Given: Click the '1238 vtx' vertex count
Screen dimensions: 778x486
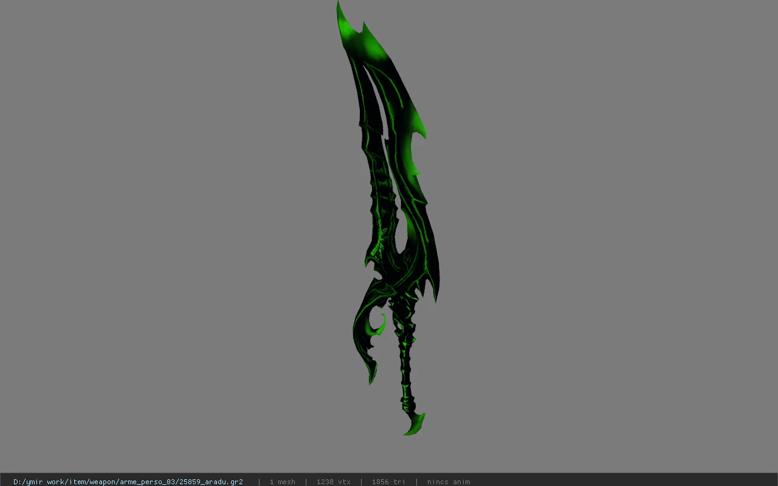Looking at the screenshot, I should (x=334, y=482).
